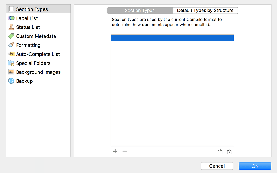Import section types using the download icon
This screenshot has width=277, height=173.
229,151
